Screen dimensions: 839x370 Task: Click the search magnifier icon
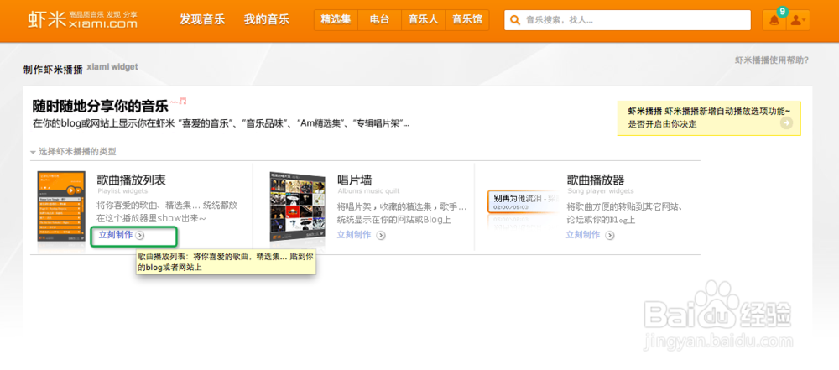(x=515, y=20)
